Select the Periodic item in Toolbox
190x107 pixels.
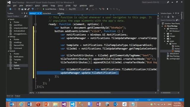(17, 68)
